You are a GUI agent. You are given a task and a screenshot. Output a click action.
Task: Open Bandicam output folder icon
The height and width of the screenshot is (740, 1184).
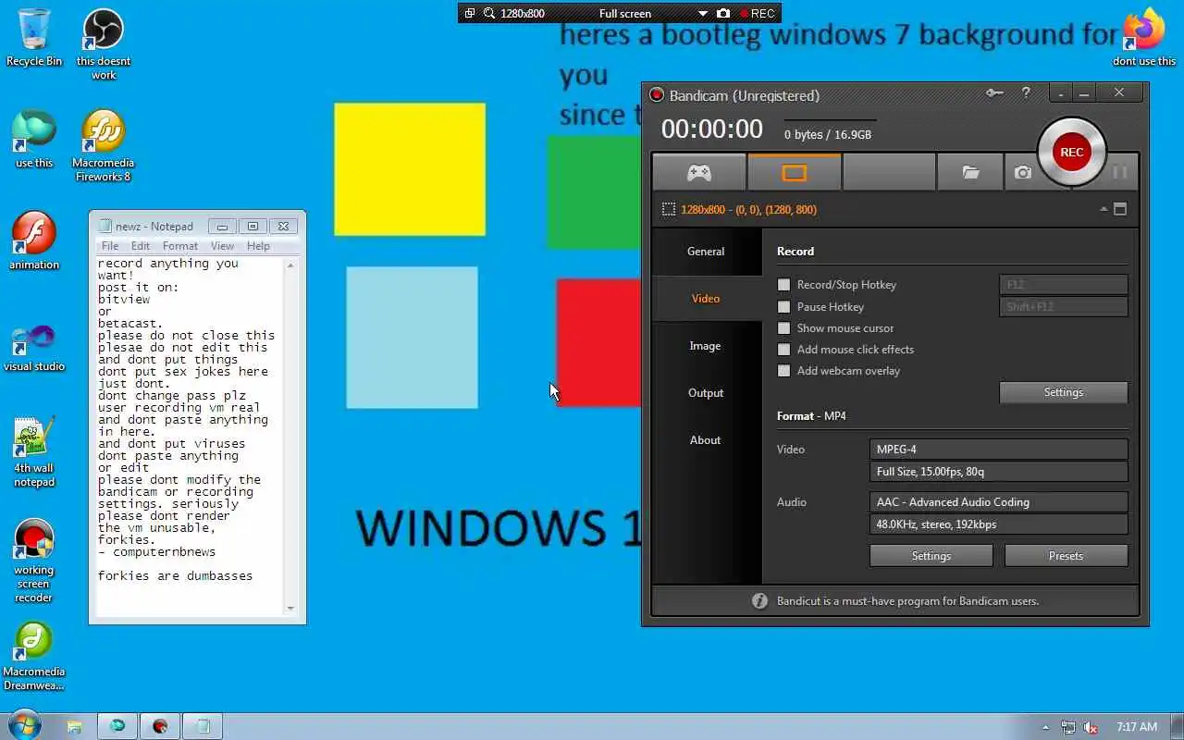tap(970, 173)
